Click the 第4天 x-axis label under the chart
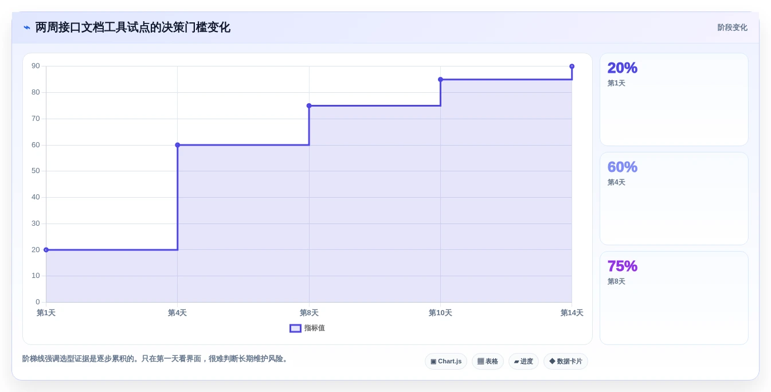 177,313
